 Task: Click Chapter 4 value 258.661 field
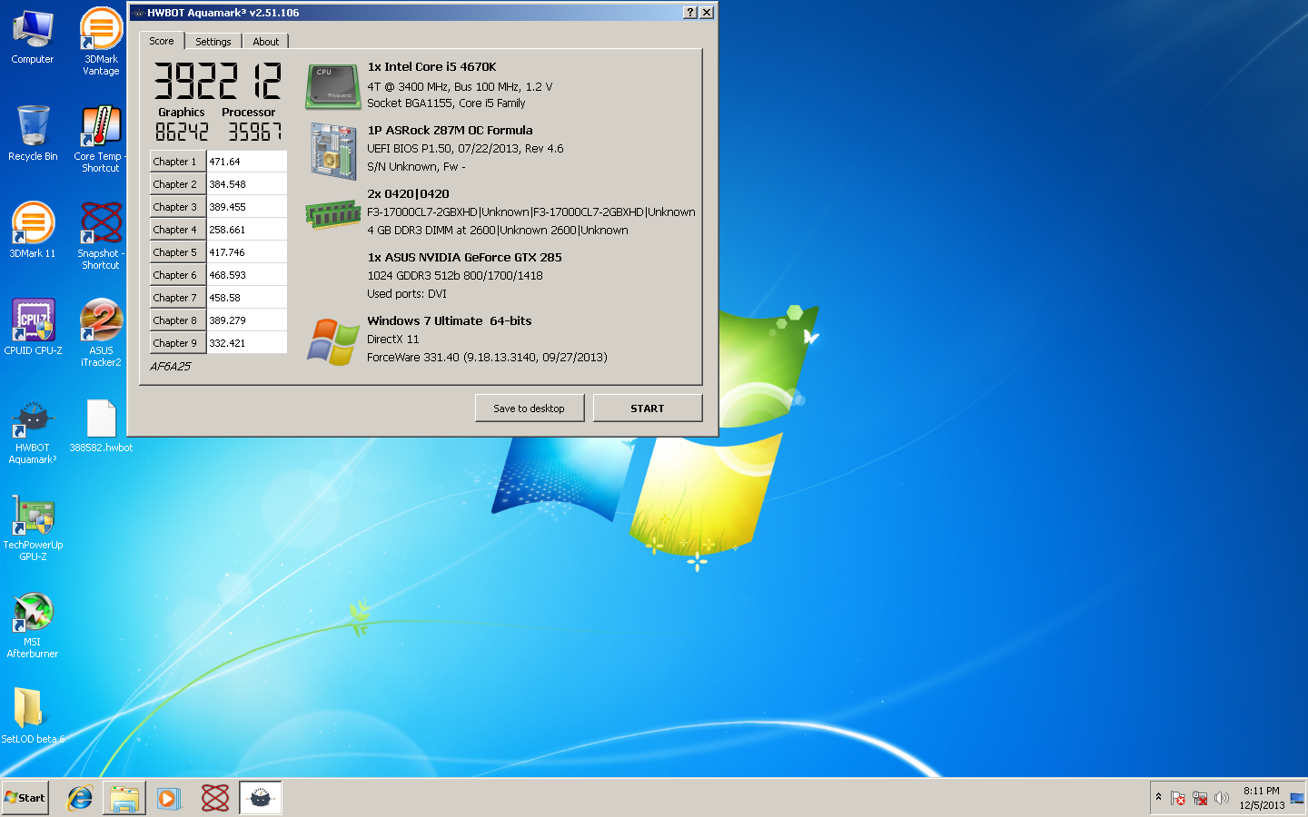[247, 230]
